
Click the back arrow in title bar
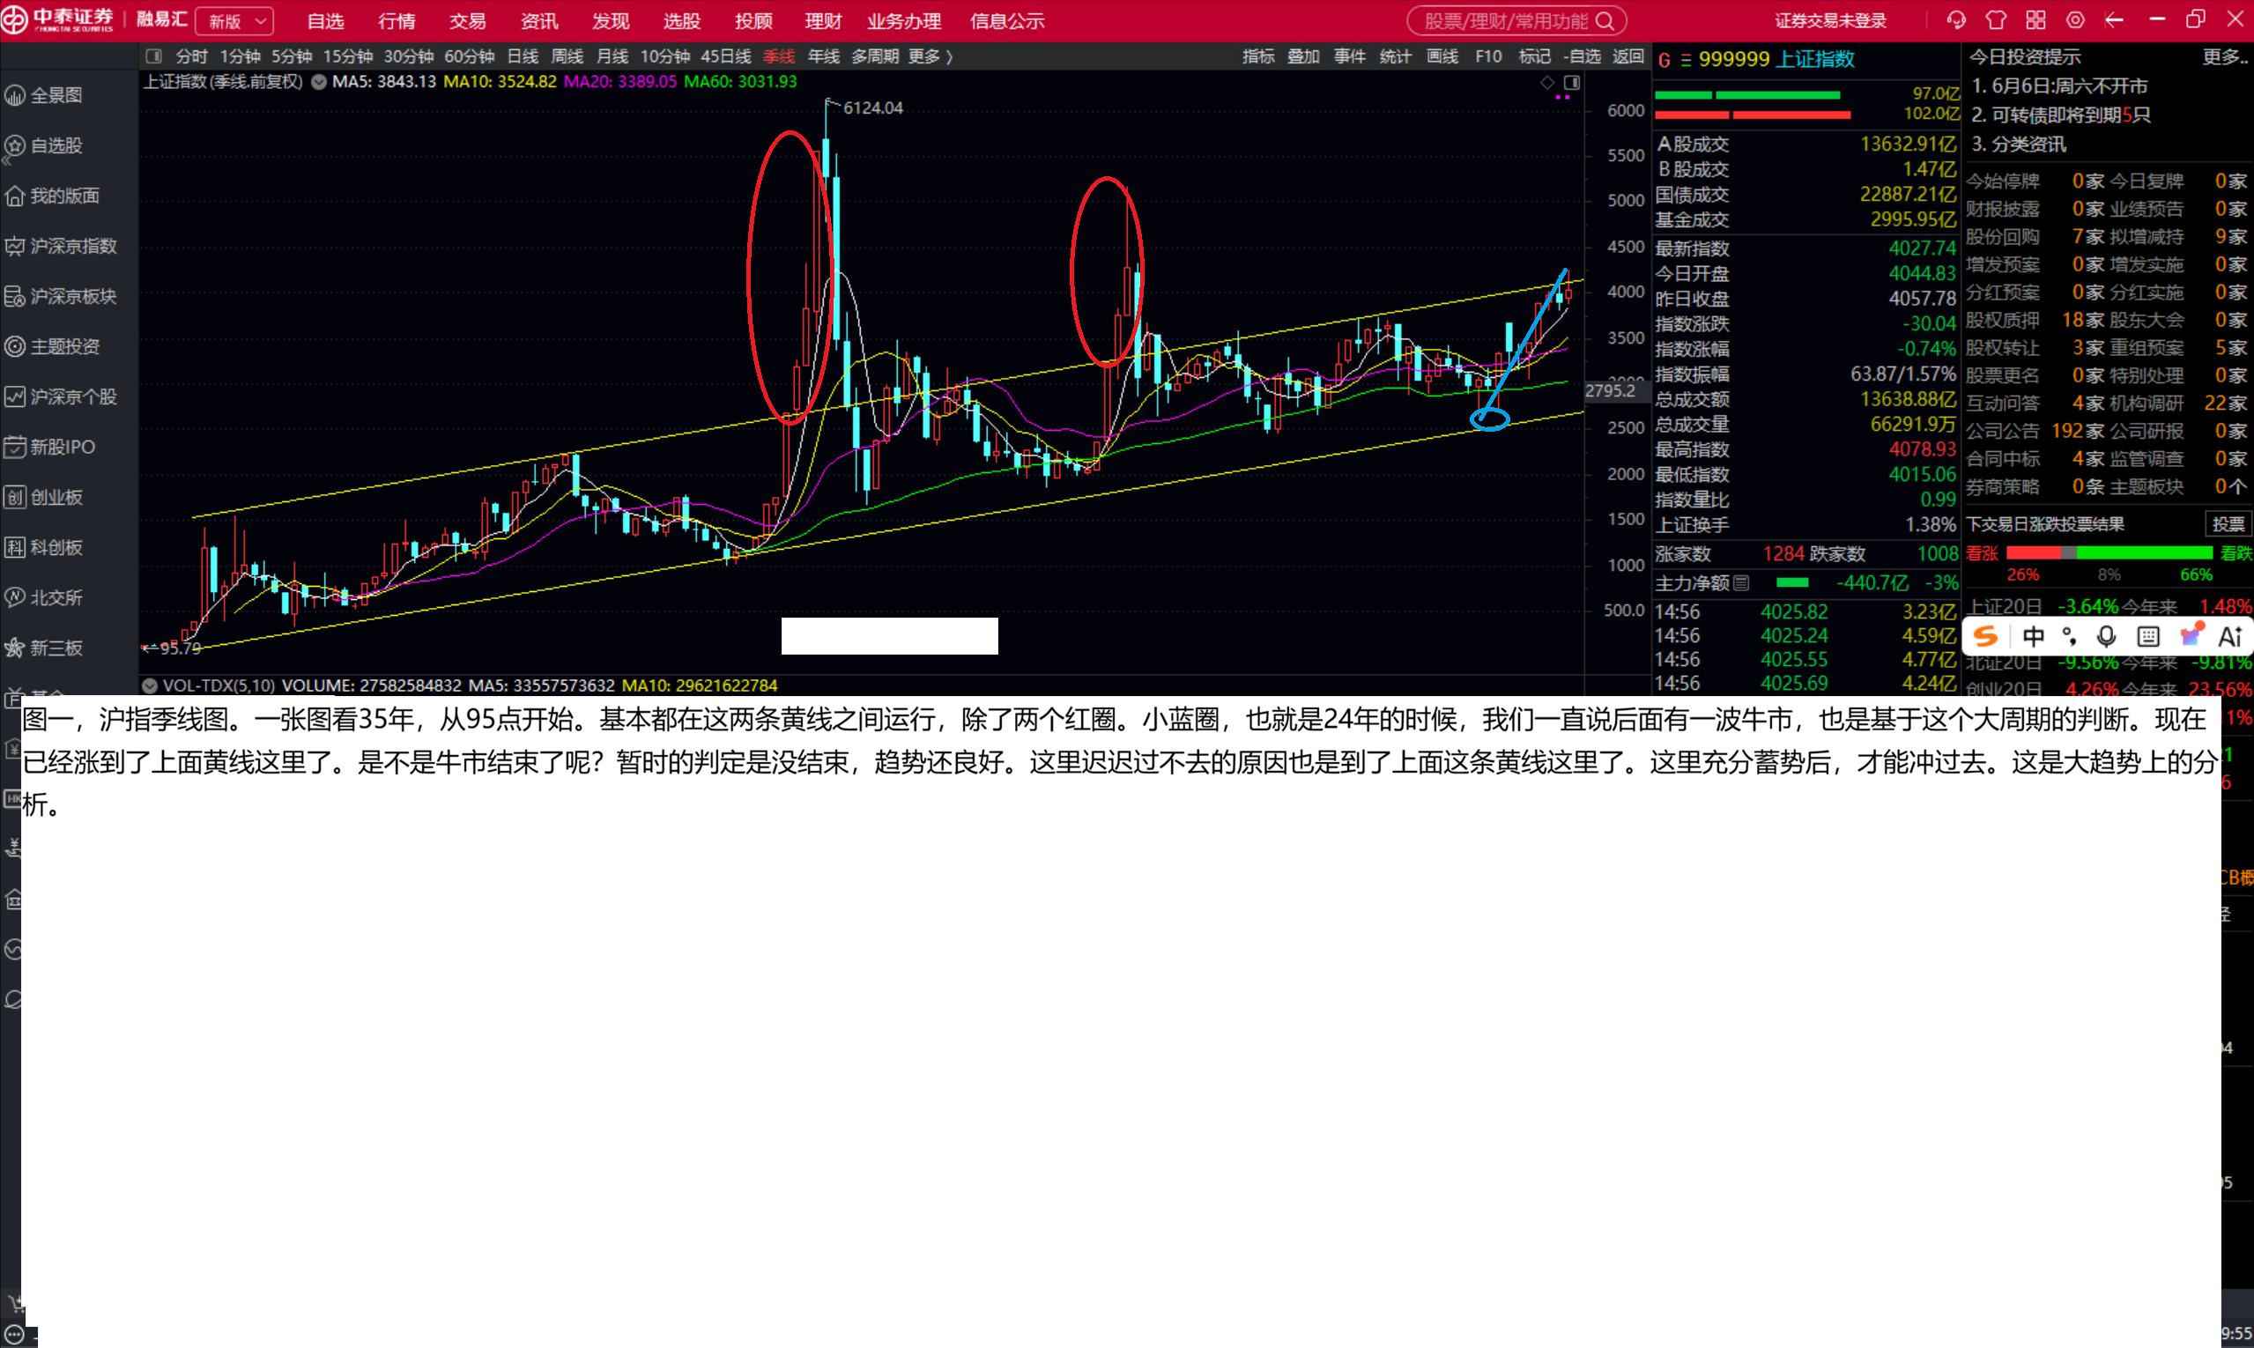click(x=2114, y=20)
